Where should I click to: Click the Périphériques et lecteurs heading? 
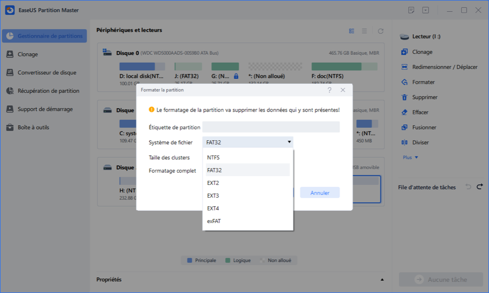pos(129,30)
